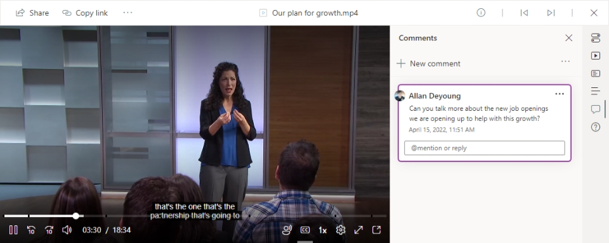
Task: Pause the video
Action: click(x=13, y=230)
